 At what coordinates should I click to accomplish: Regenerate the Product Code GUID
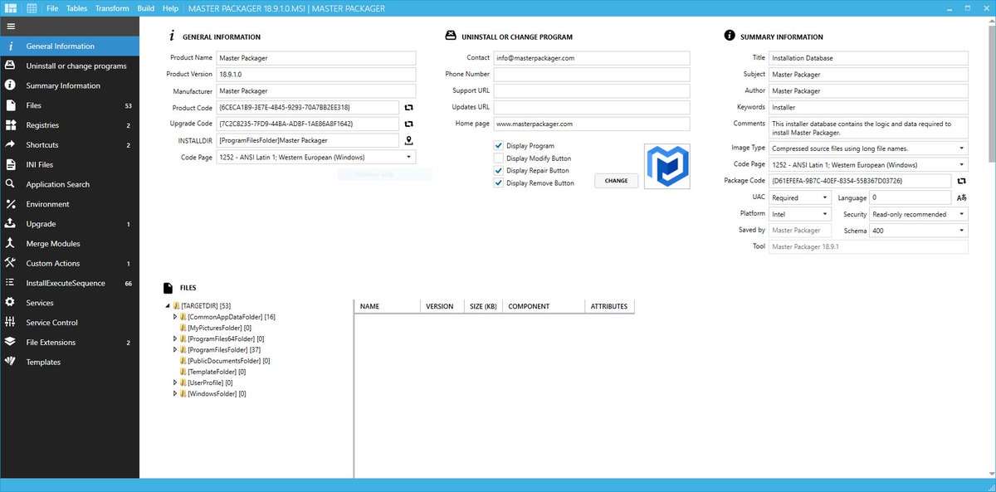click(409, 107)
